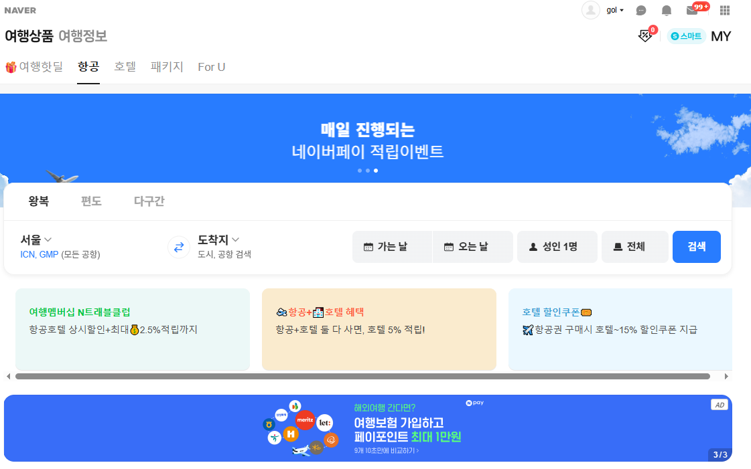Switch to the 호텔 tab

(x=125, y=67)
